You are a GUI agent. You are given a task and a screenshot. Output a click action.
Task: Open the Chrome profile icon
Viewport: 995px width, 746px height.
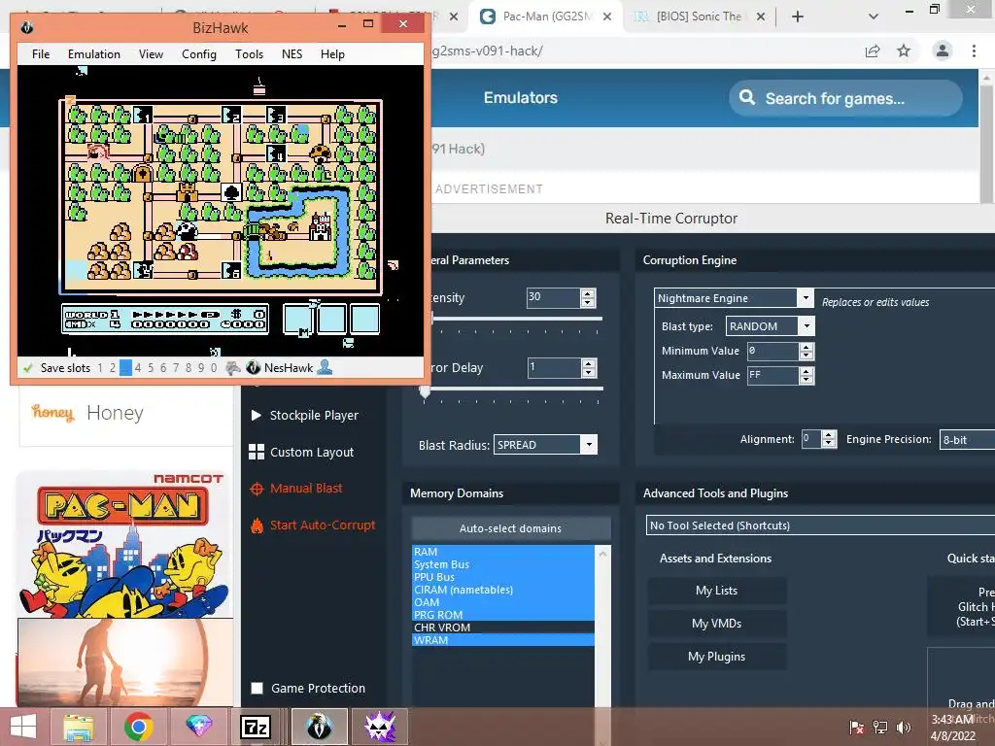(x=943, y=51)
